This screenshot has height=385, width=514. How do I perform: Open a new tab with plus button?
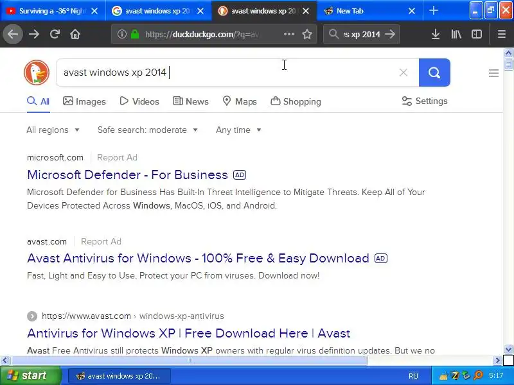(x=433, y=11)
